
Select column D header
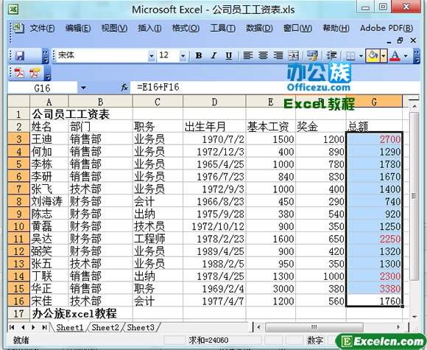tap(214, 102)
